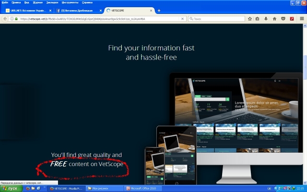Close the VETSCOPE tab
The width and height of the screenshot is (307, 192).
(151, 11)
